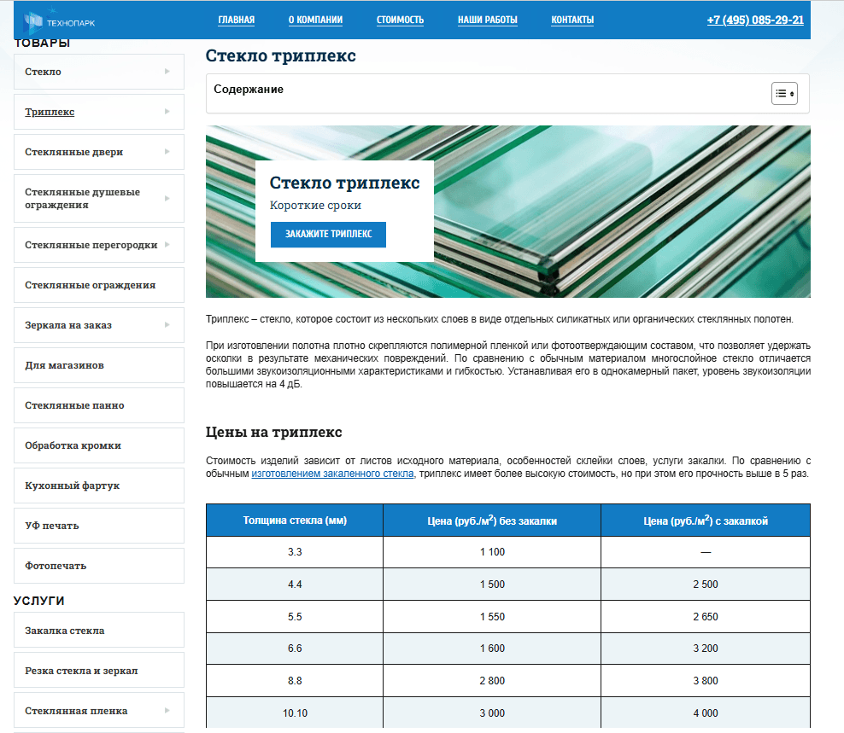The image size is (844, 733).
Task: Open the Резка стекла и зеркал service
Action: coord(99,671)
